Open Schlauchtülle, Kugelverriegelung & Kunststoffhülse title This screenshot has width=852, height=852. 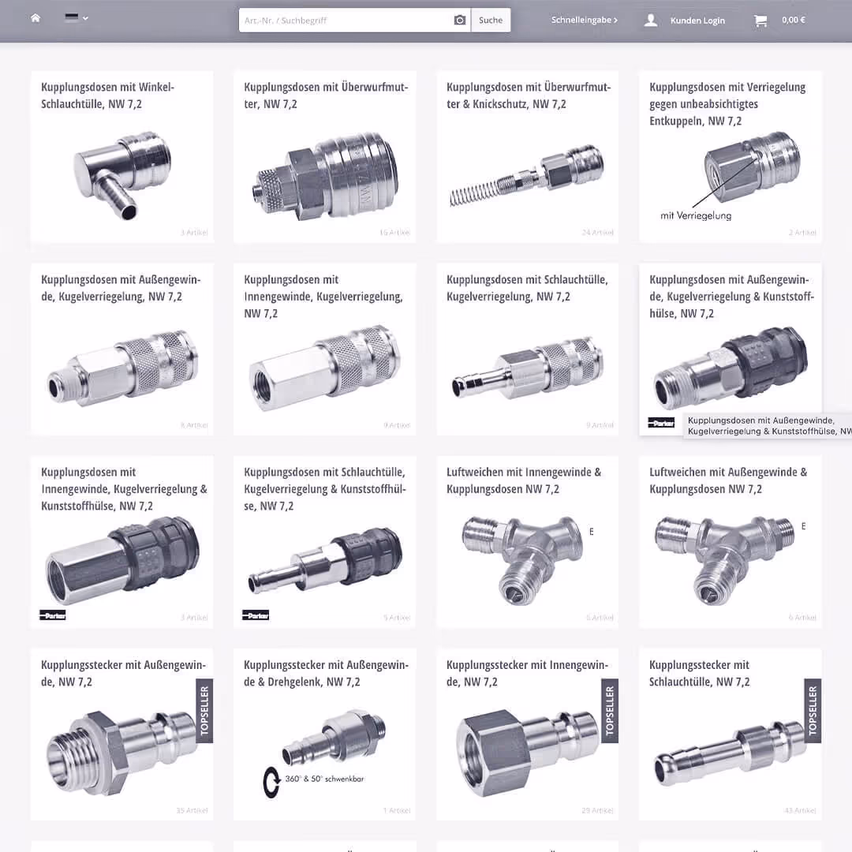click(x=325, y=489)
